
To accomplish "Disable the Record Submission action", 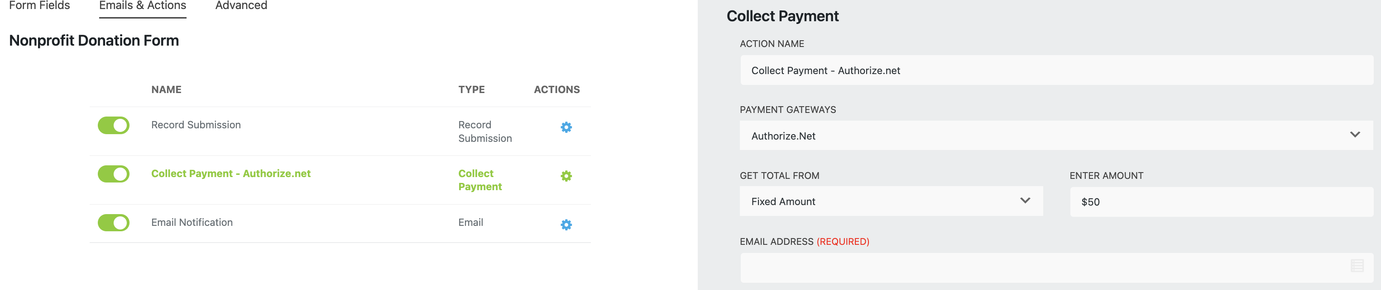I will tap(114, 125).
